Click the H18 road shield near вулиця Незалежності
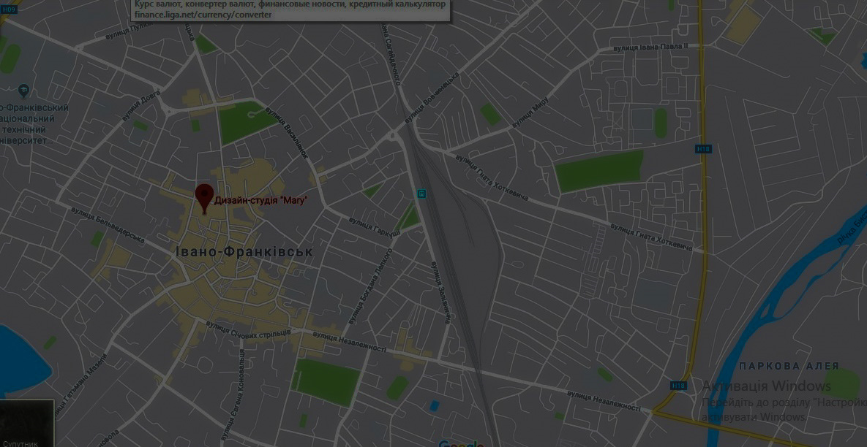Image resolution: width=867 pixels, height=447 pixels. (x=678, y=386)
